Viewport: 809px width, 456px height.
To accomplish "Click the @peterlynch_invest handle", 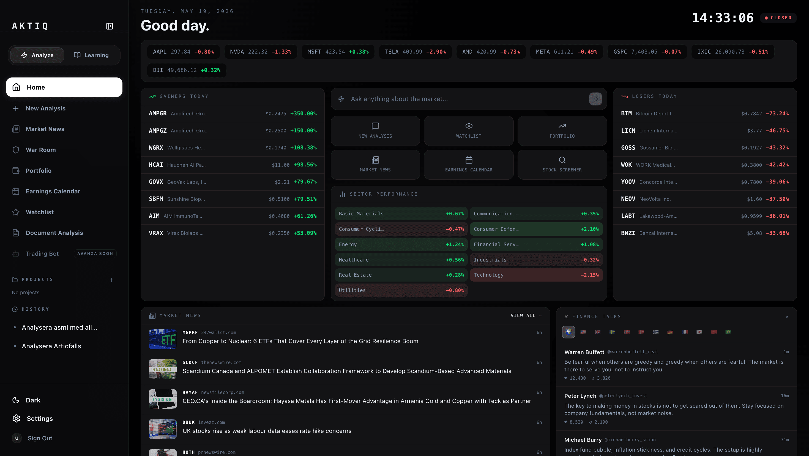I will pyautogui.click(x=623, y=396).
